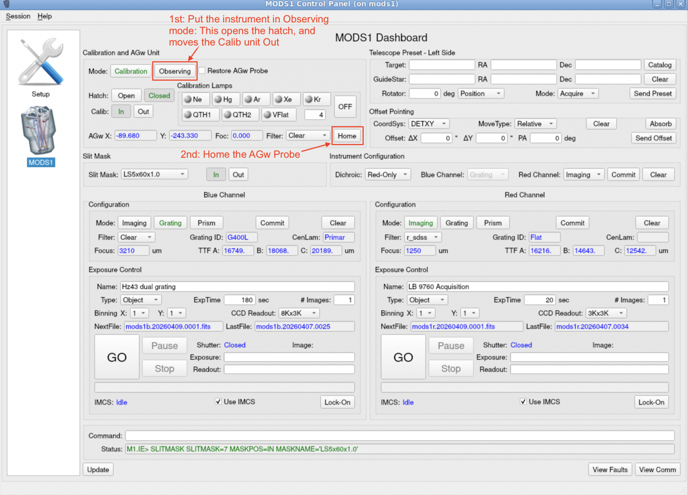Enable the Restore AGw Probe checkbox
The width and height of the screenshot is (688, 495).
point(202,71)
